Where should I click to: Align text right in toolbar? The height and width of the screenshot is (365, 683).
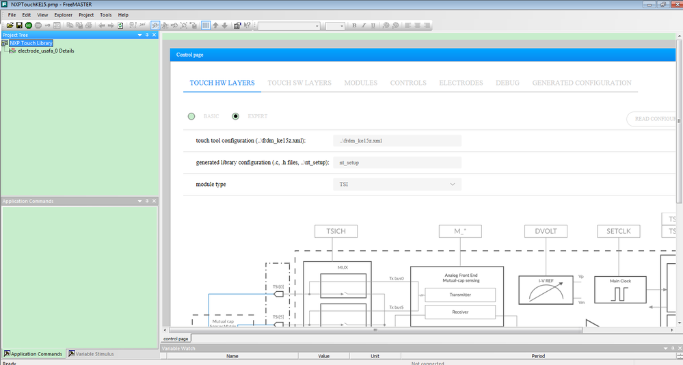click(x=427, y=25)
